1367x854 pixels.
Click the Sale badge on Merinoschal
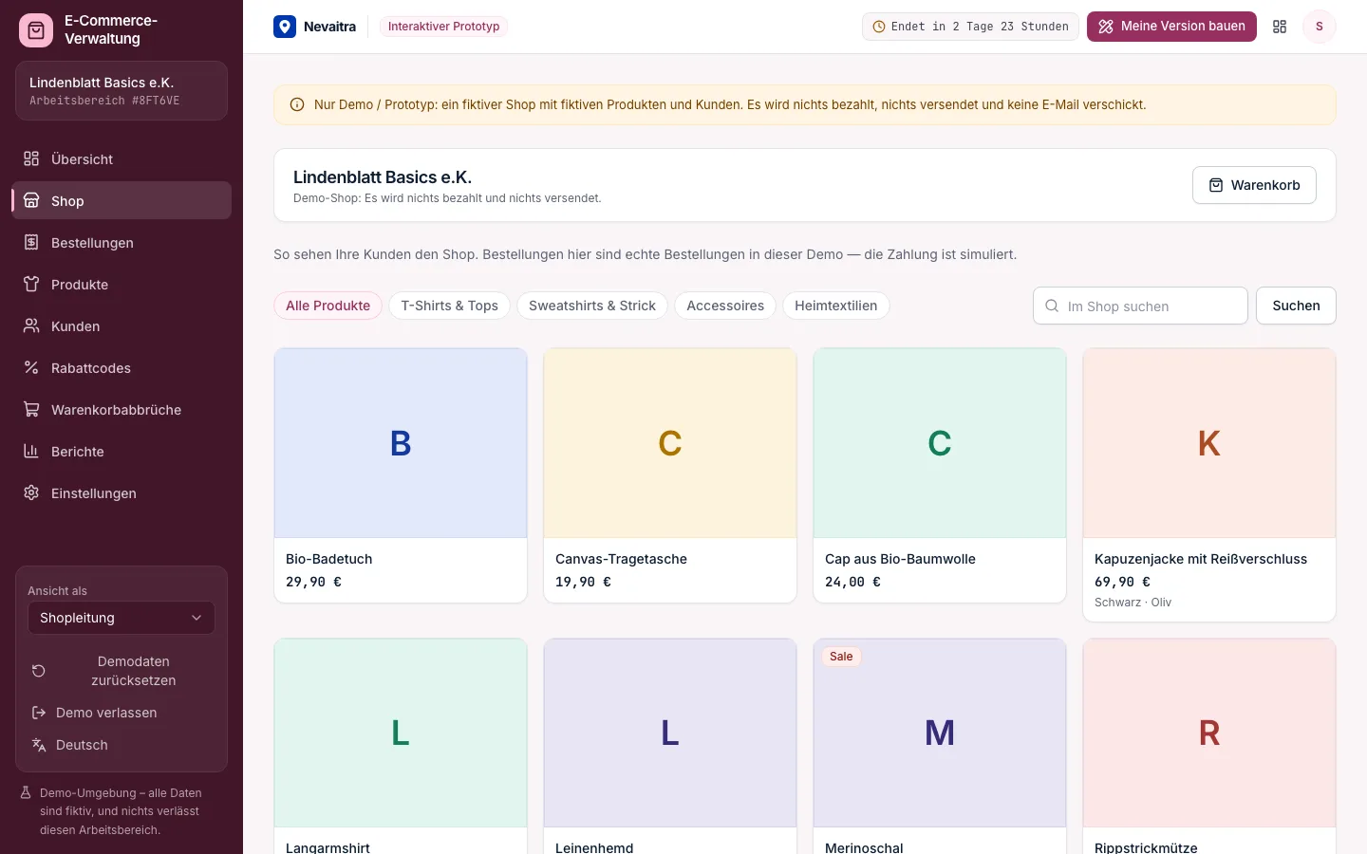click(841, 657)
